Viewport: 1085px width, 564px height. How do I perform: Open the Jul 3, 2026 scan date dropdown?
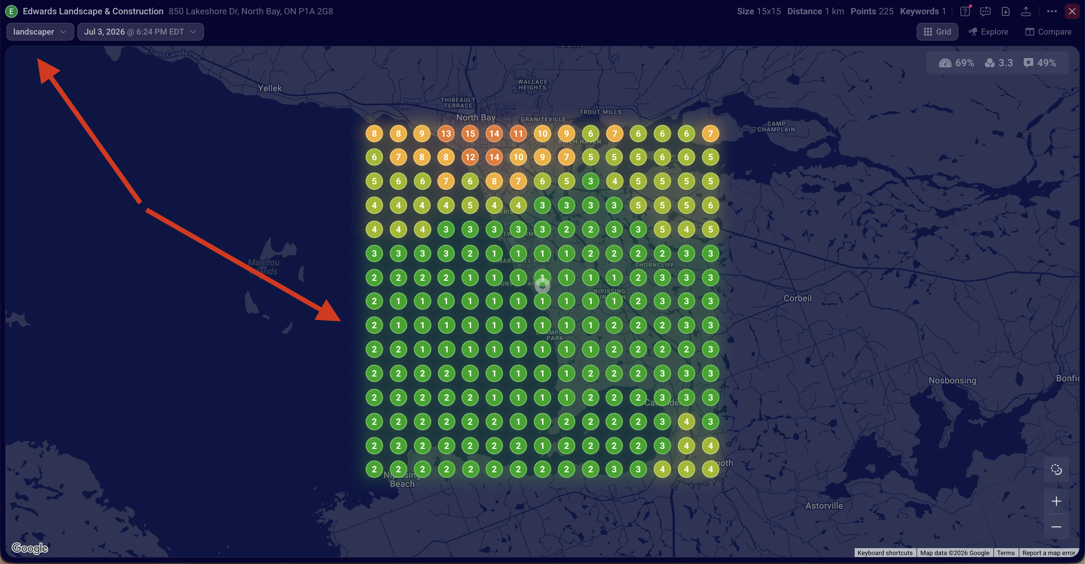click(140, 32)
